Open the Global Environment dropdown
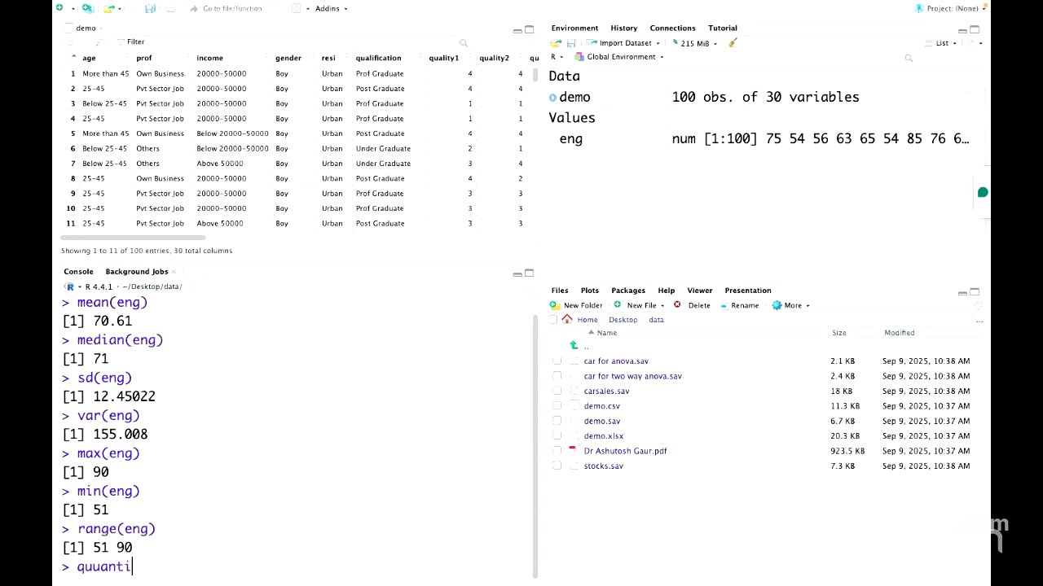 point(619,57)
